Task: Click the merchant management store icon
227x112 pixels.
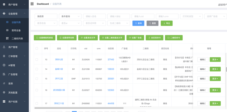Action: coord(4,5)
